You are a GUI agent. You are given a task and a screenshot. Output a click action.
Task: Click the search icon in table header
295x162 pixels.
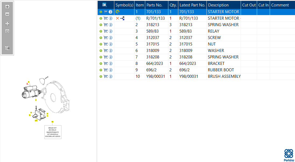(105, 5)
